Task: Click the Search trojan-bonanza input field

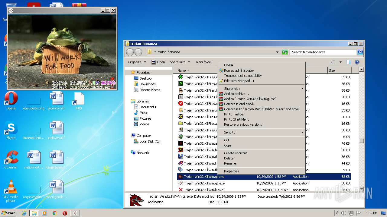Action: [323, 52]
